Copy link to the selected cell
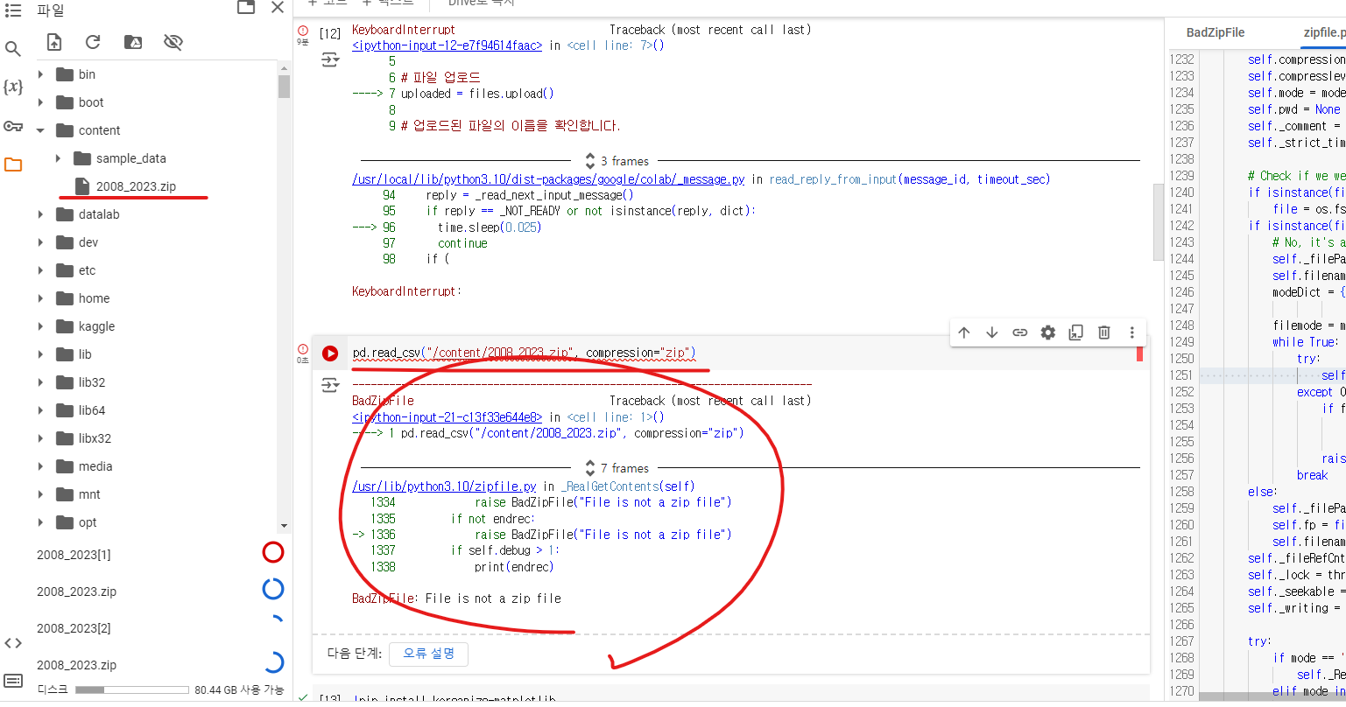This screenshot has width=1346, height=707. 1020,332
